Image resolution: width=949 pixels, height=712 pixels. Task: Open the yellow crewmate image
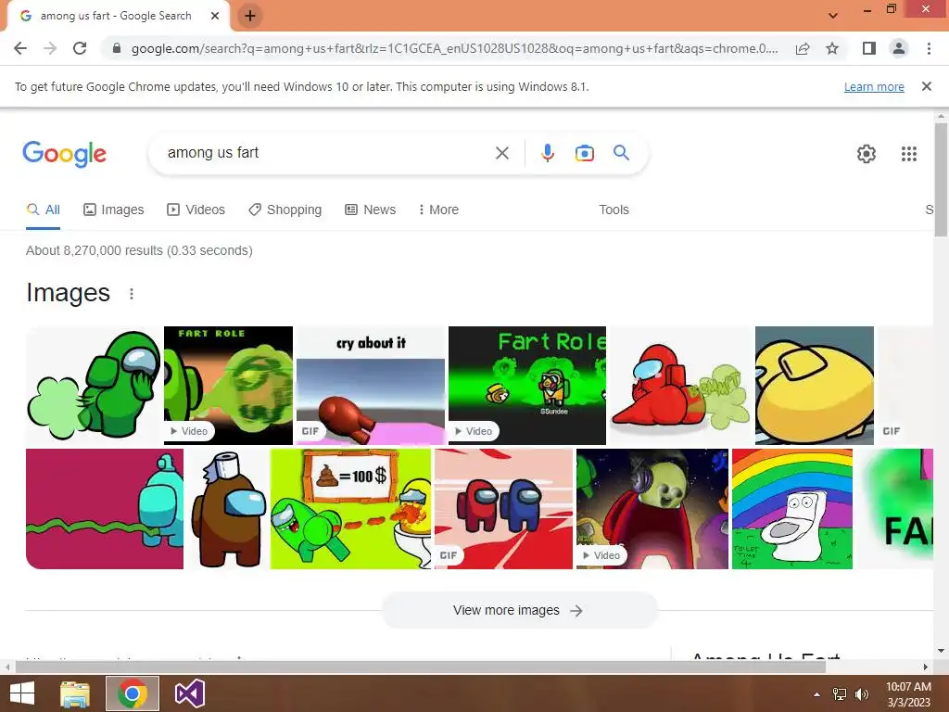(x=815, y=385)
